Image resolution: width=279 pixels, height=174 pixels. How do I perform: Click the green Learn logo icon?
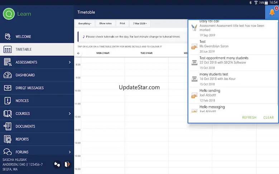click(x=9, y=14)
